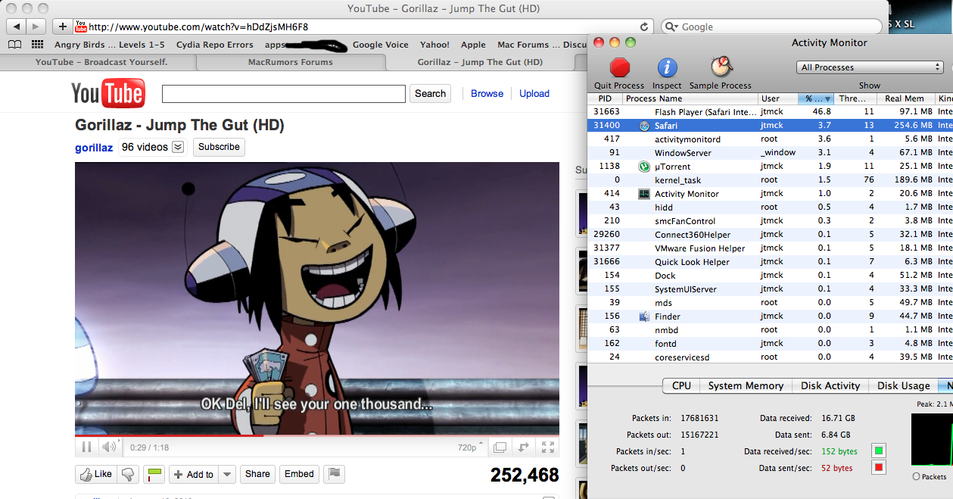Open Angry Birds Levels 1-5 bookmark
953x499 pixels.
tap(110, 45)
